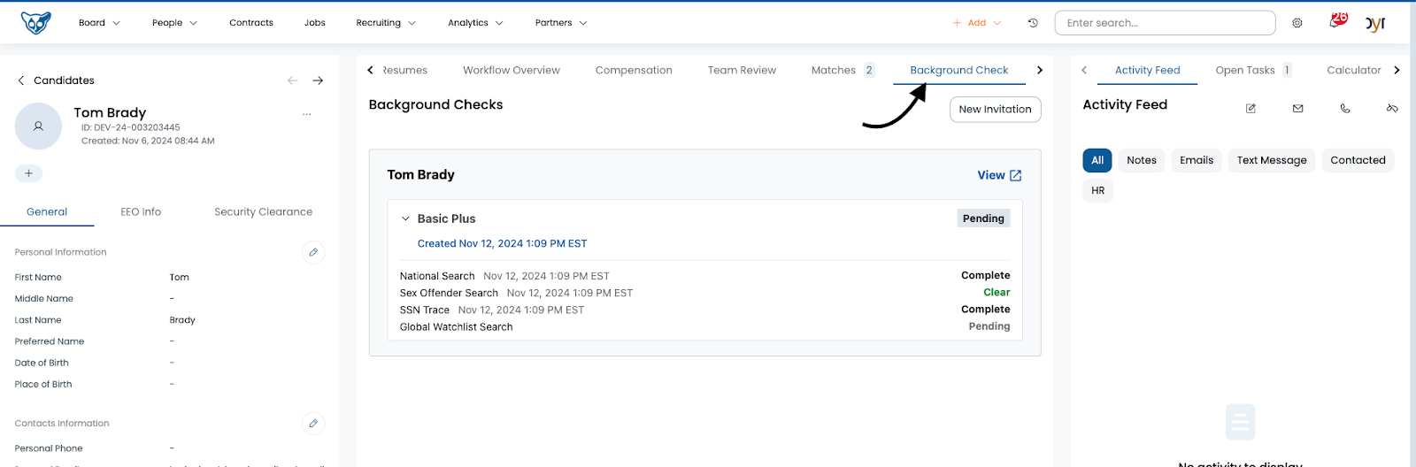Click the app logo icon
Screen dimensions: 1416x467
click(x=35, y=23)
